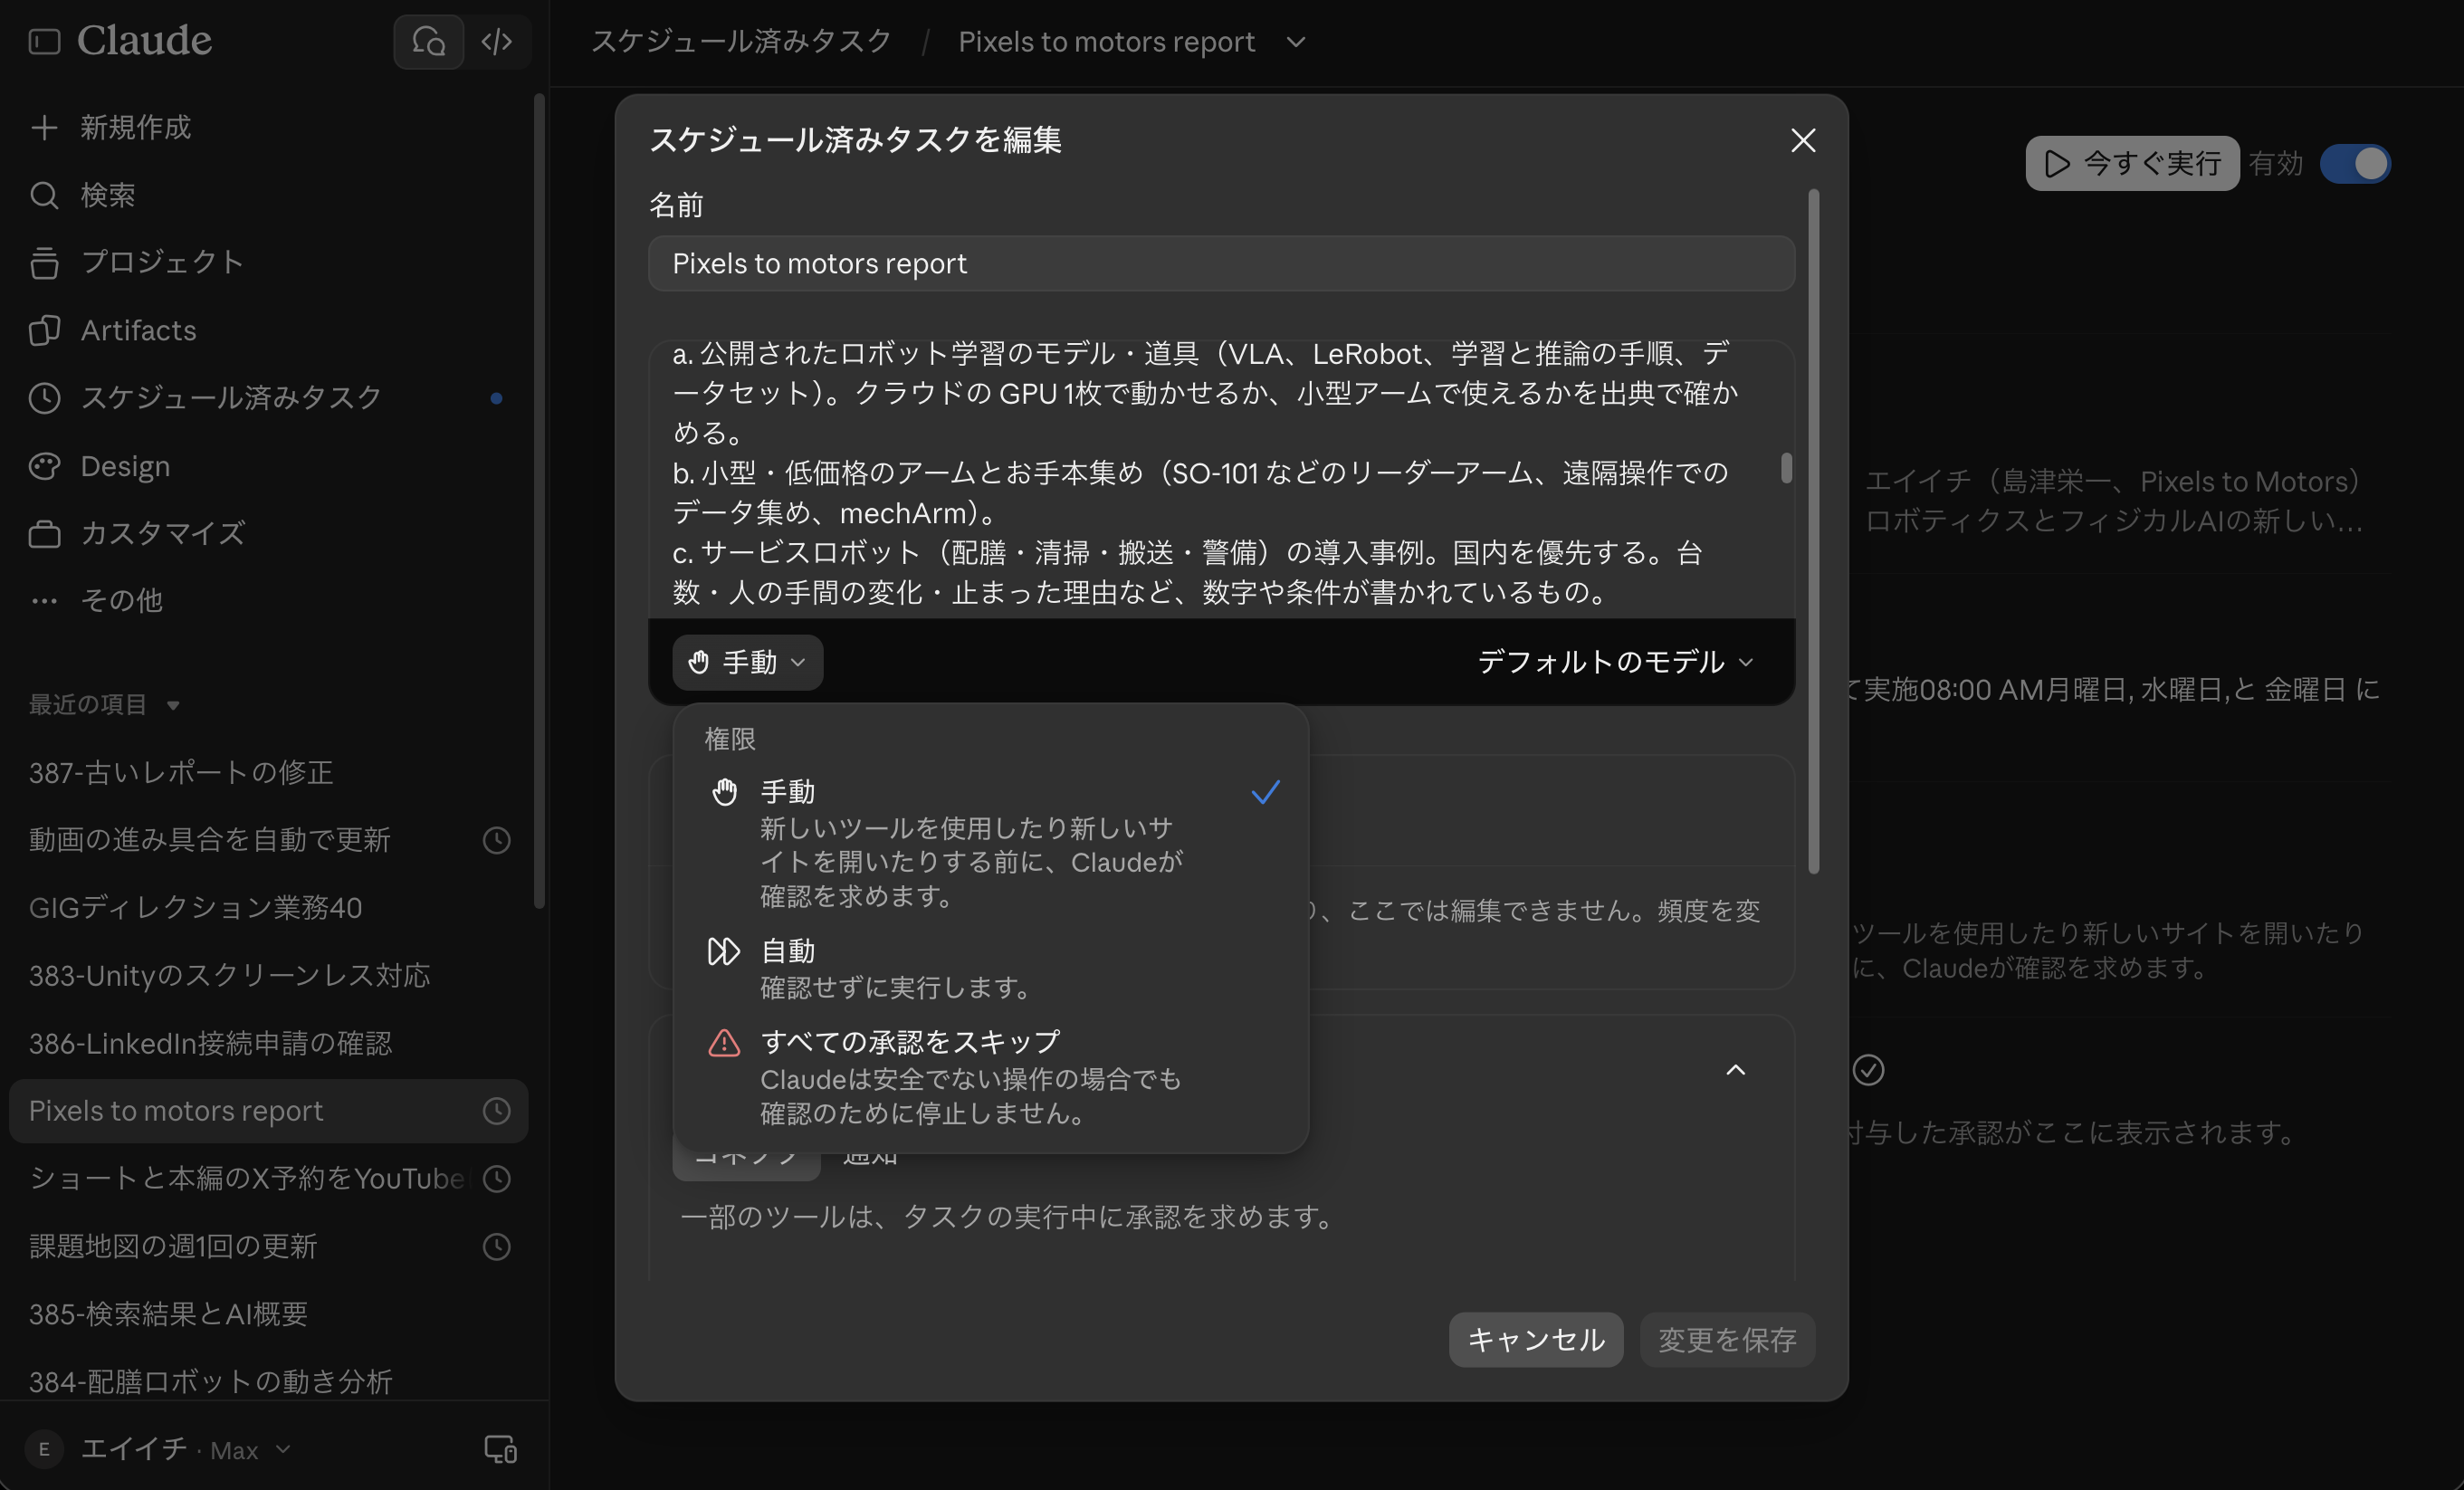Open the デフォルトのモデル selector
This screenshot has width=2464, height=1490.
[1614, 662]
